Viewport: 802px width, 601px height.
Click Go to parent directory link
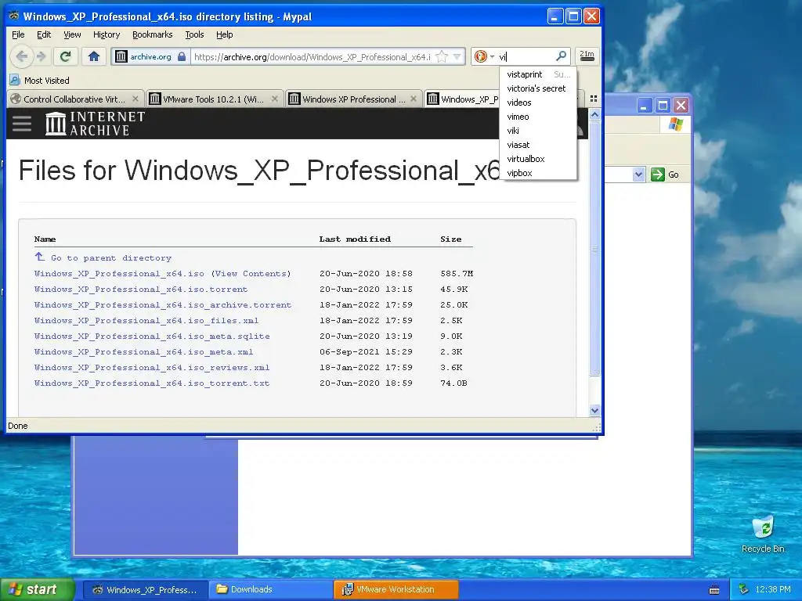tap(103, 257)
